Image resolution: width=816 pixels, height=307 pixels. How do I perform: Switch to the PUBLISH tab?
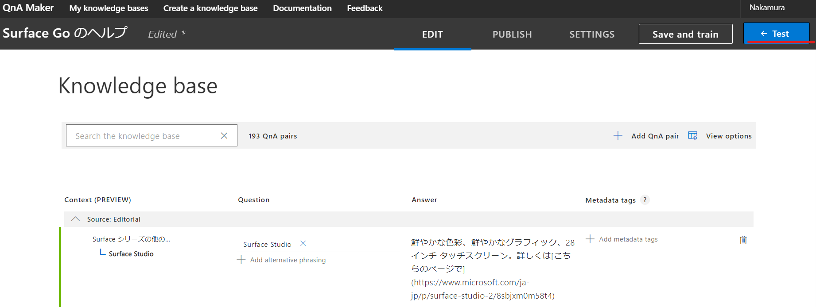(x=512, y=34)
